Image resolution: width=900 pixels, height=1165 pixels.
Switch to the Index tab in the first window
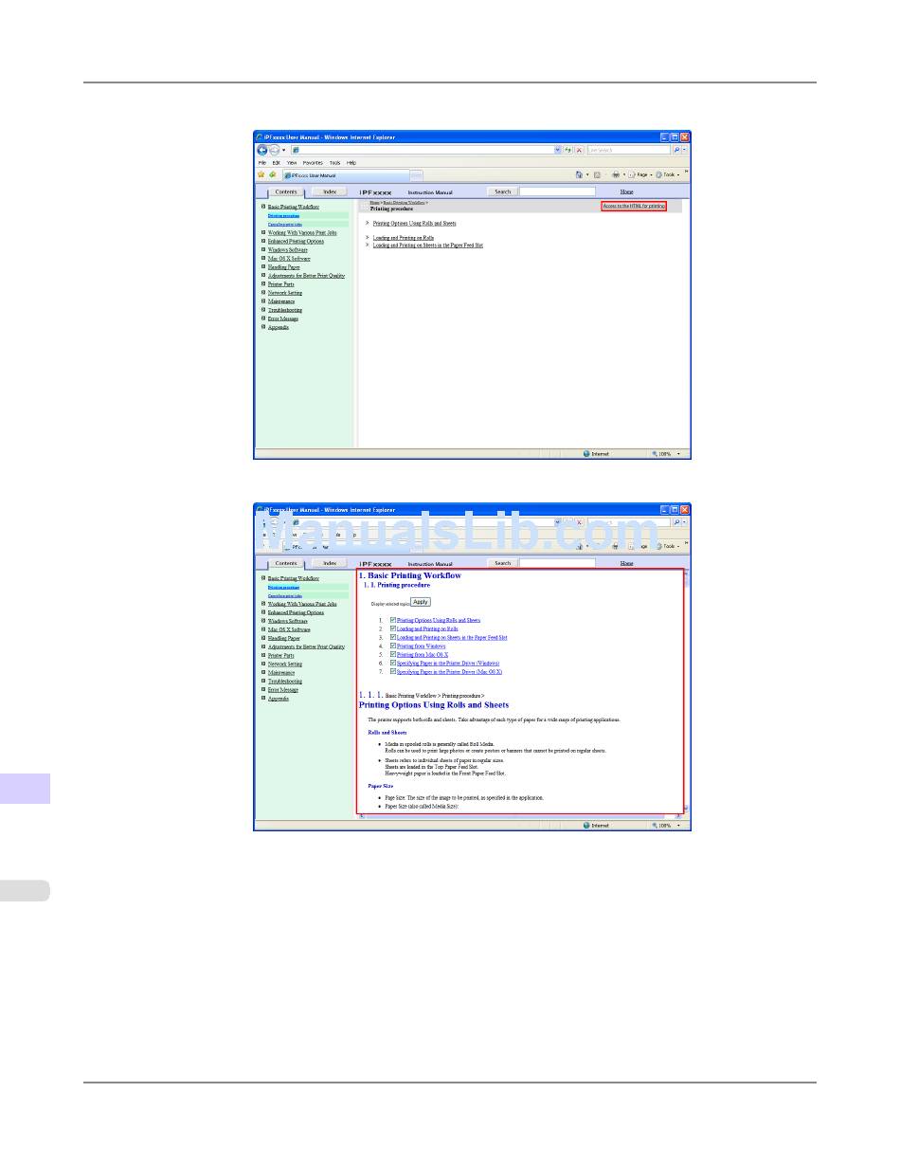pos(329,191)
